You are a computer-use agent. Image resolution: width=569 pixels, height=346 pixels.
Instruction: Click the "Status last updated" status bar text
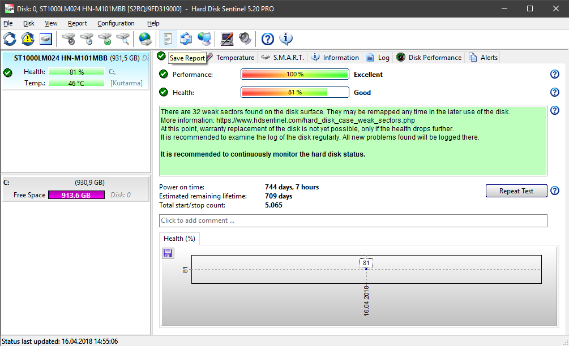coord(60,341)
